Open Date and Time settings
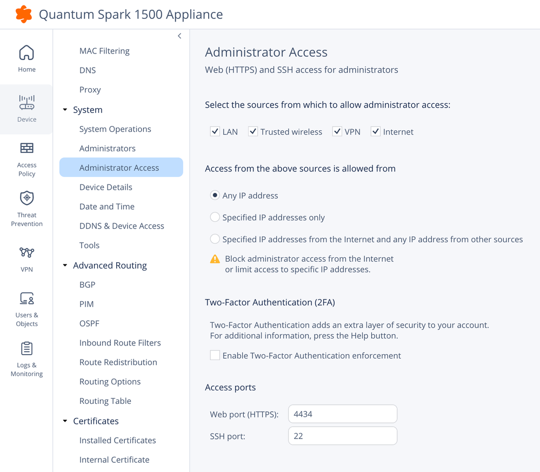540x472 pixels. click(x=107, y=207)
